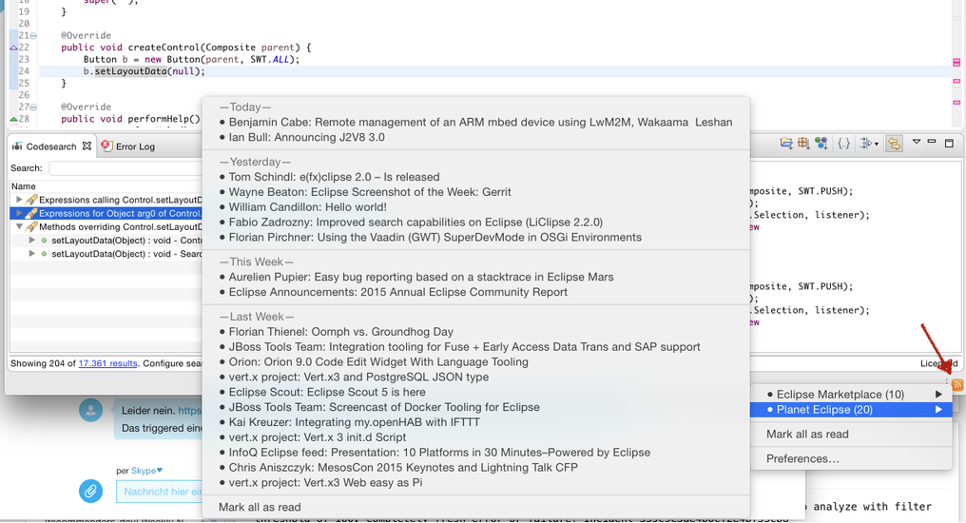Open Ian Bull: Announcing J2V8 3.0
Screen dimensions: 966x523
click(475, 137)
